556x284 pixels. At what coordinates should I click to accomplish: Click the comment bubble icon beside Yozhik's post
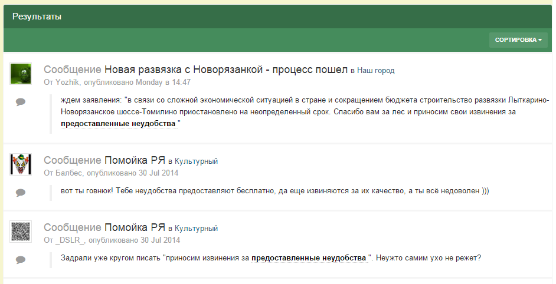coord(21,102)
